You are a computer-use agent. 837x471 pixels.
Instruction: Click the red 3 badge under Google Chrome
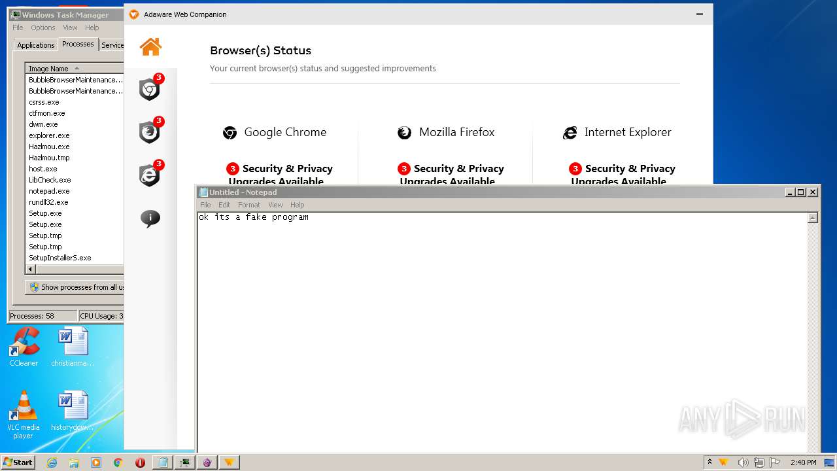(x=233, y=169)
